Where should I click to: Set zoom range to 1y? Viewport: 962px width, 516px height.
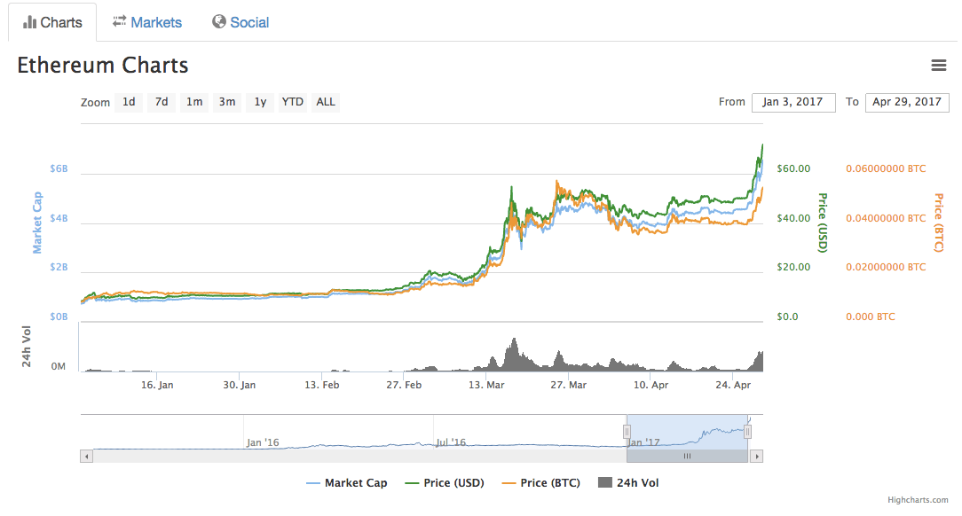point(260,102)
